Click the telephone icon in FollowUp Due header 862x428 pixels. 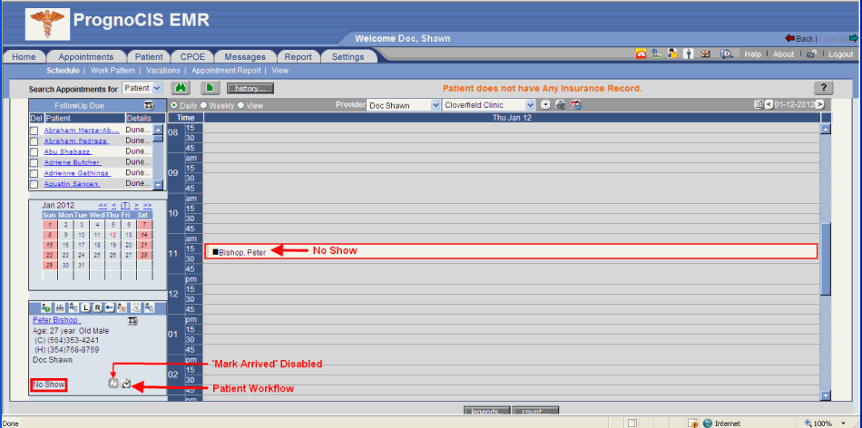point(149,105)
